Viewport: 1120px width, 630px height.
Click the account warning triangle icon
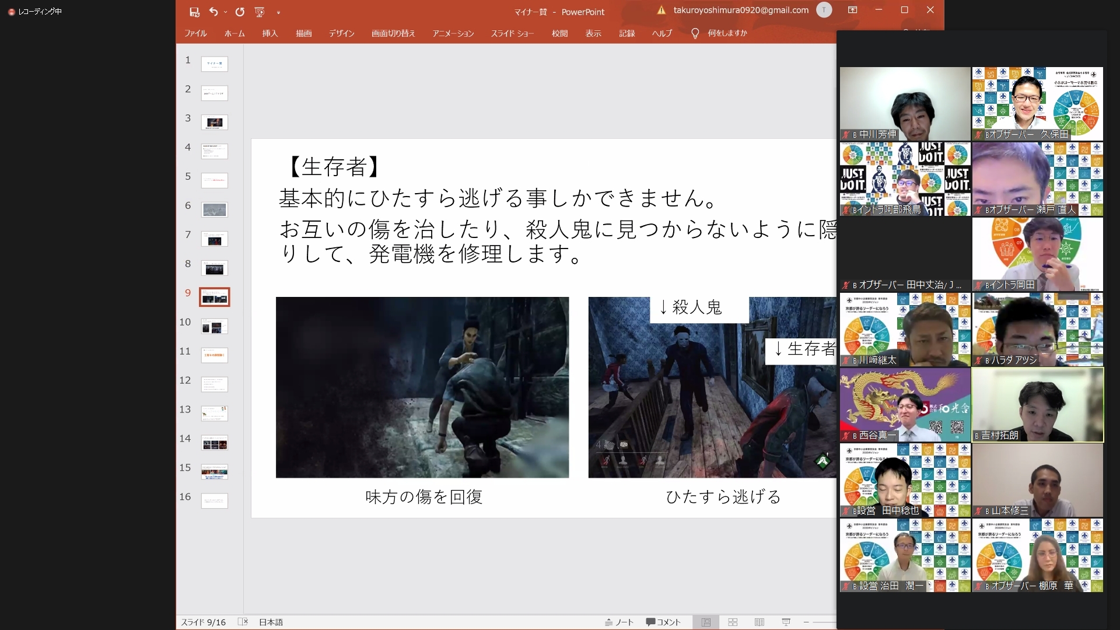(x=661, y=10)
